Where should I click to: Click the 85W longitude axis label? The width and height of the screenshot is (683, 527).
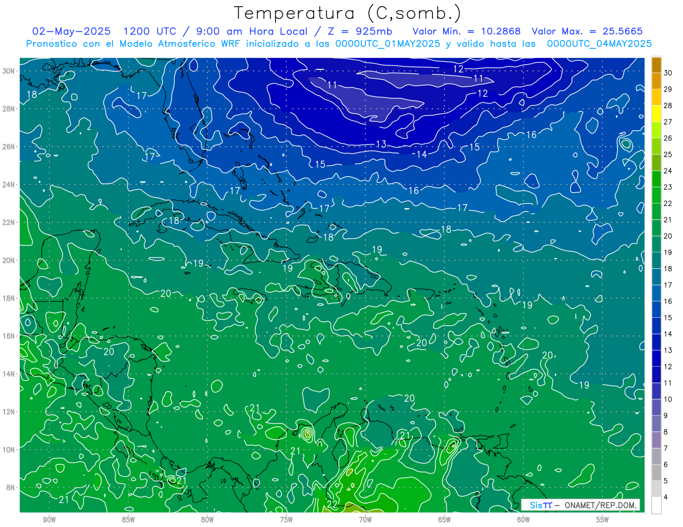128,520
